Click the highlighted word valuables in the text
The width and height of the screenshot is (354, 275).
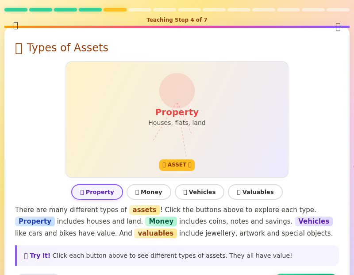pyautogui.click(x=155, y=233)
